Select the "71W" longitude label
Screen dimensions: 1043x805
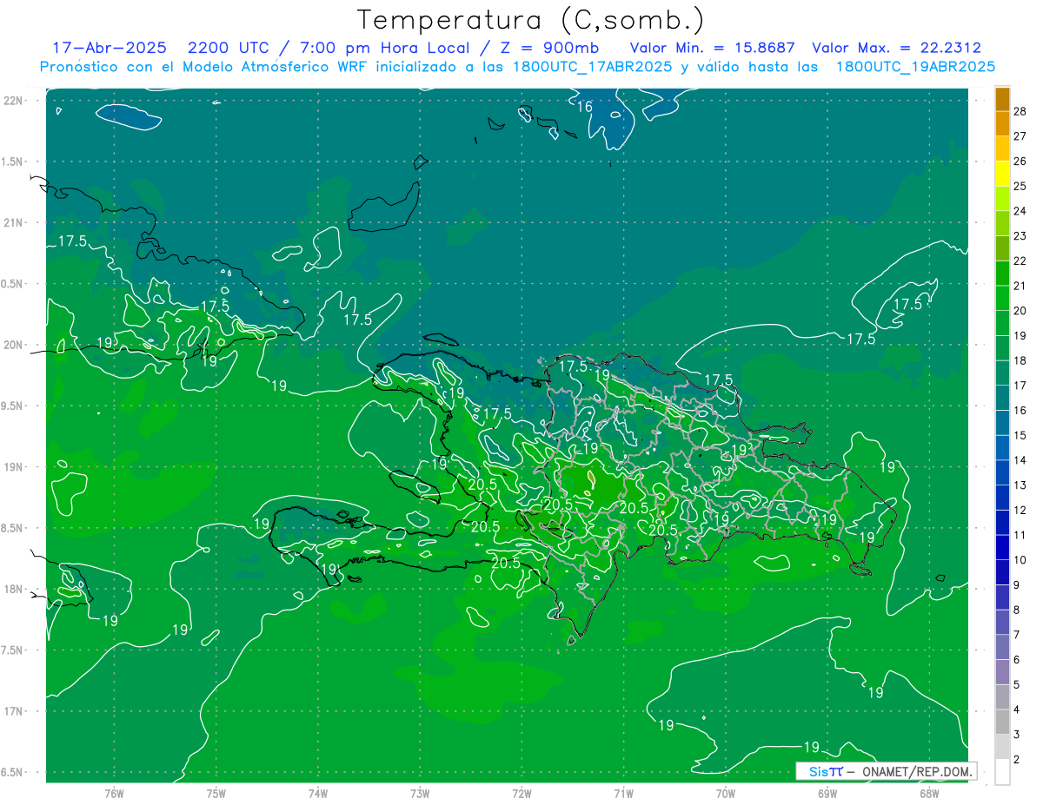pyautogui.click(x=623, y=794)
